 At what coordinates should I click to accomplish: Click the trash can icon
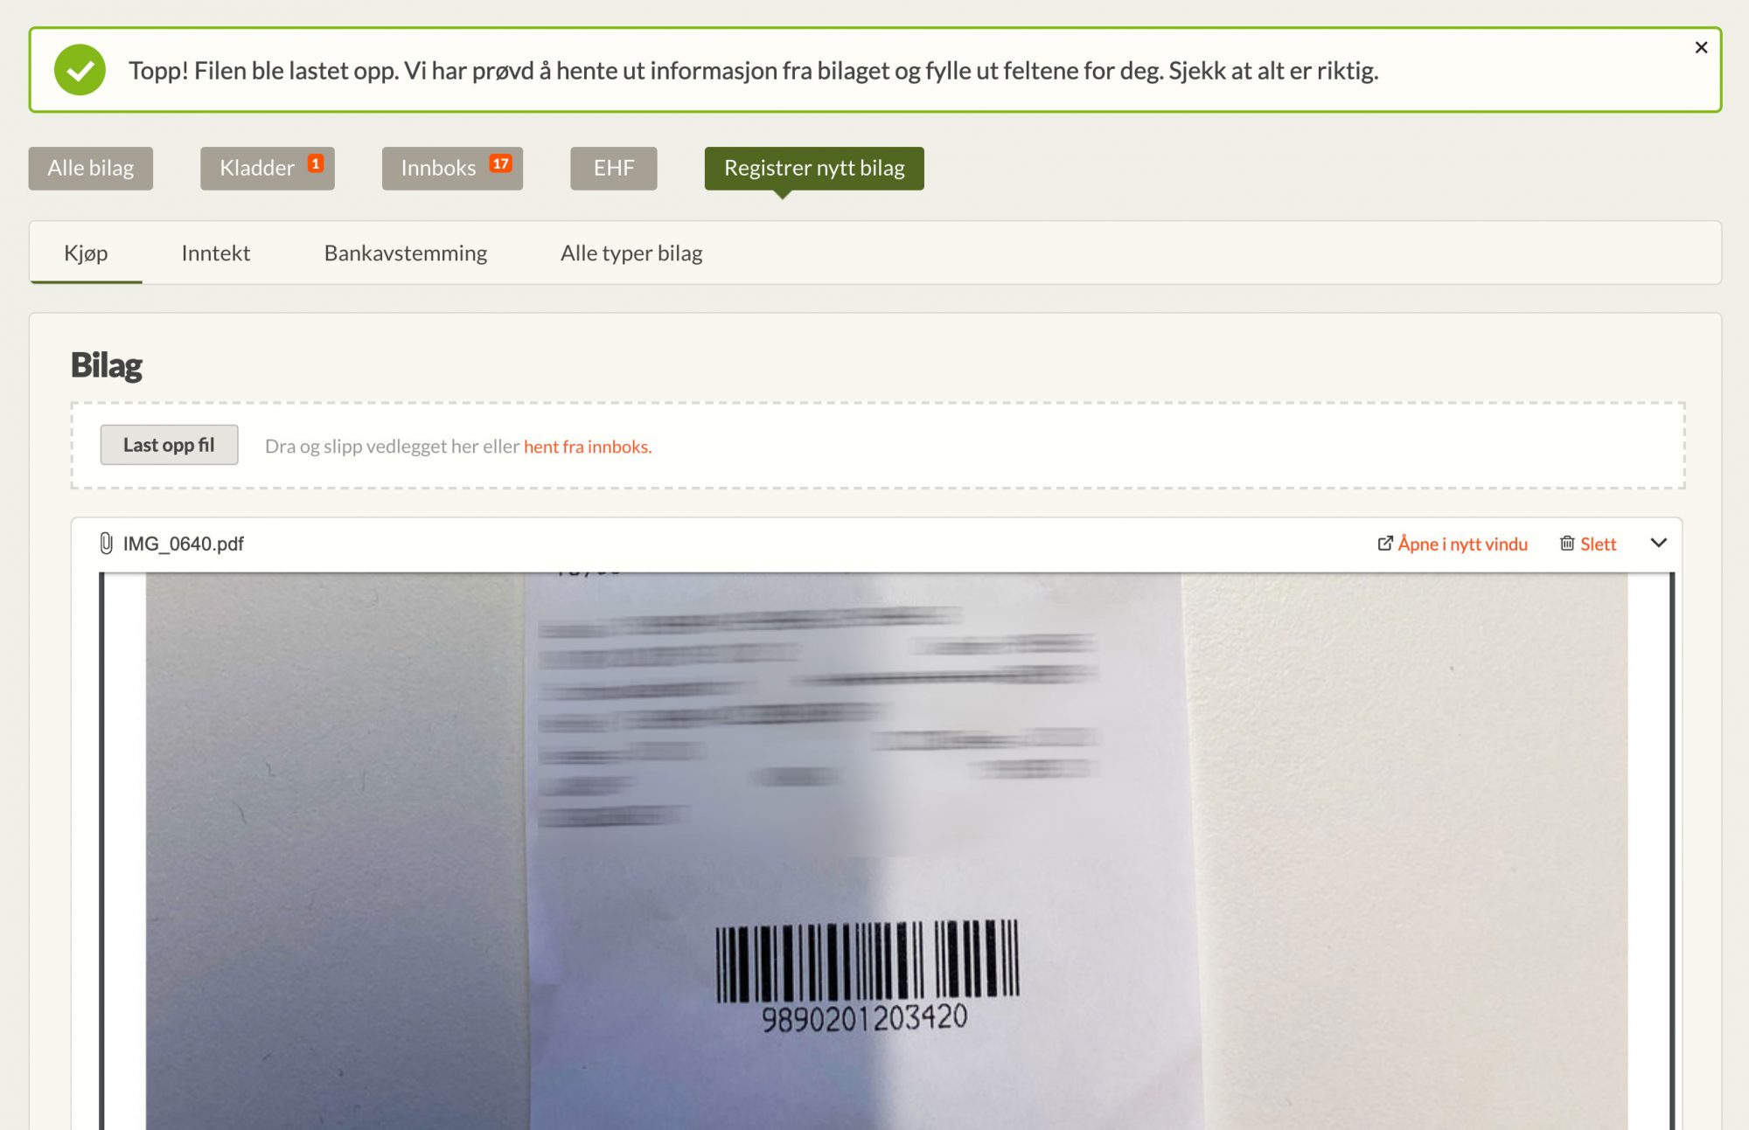(1567, 544)
